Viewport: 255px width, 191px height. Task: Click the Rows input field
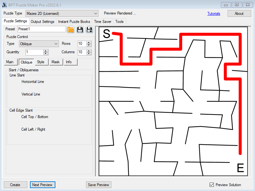click(82, 44)
